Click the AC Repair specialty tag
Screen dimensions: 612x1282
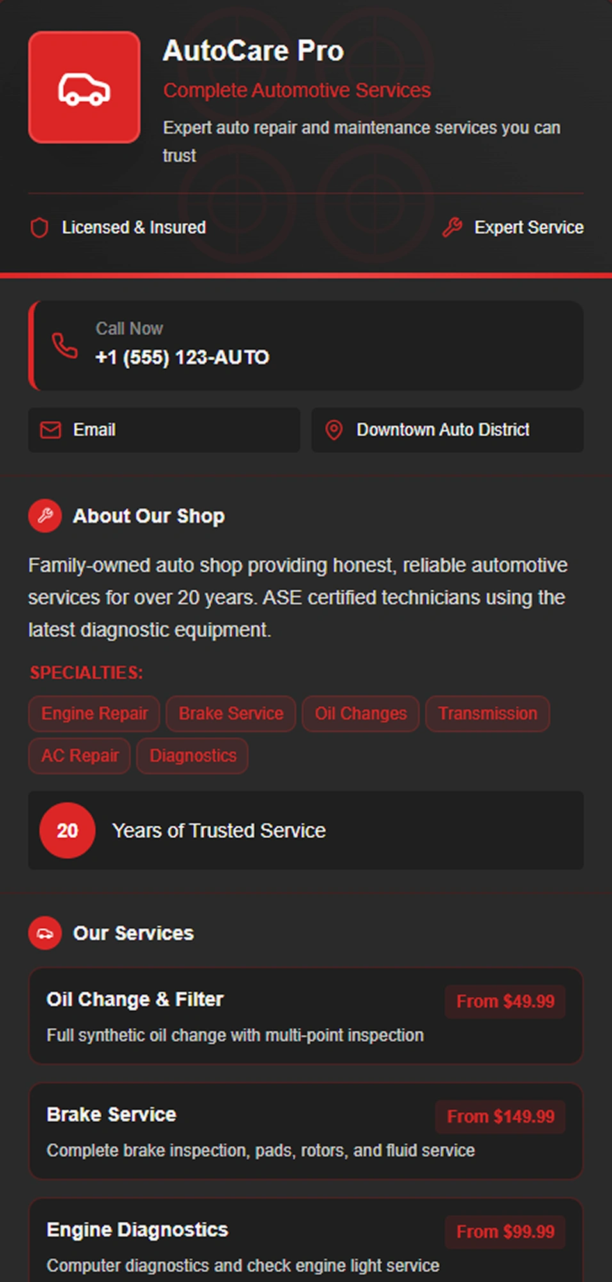click(79, 756)
